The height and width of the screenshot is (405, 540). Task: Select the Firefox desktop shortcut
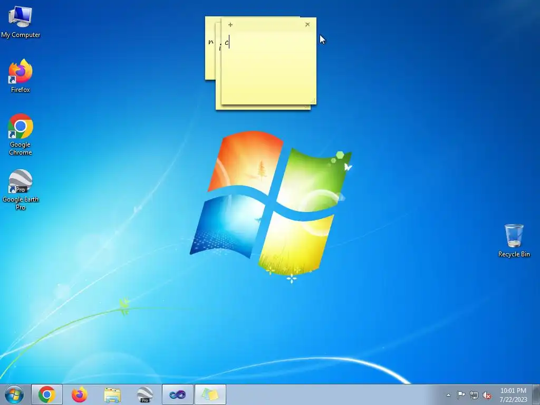(x=21, y=76)
